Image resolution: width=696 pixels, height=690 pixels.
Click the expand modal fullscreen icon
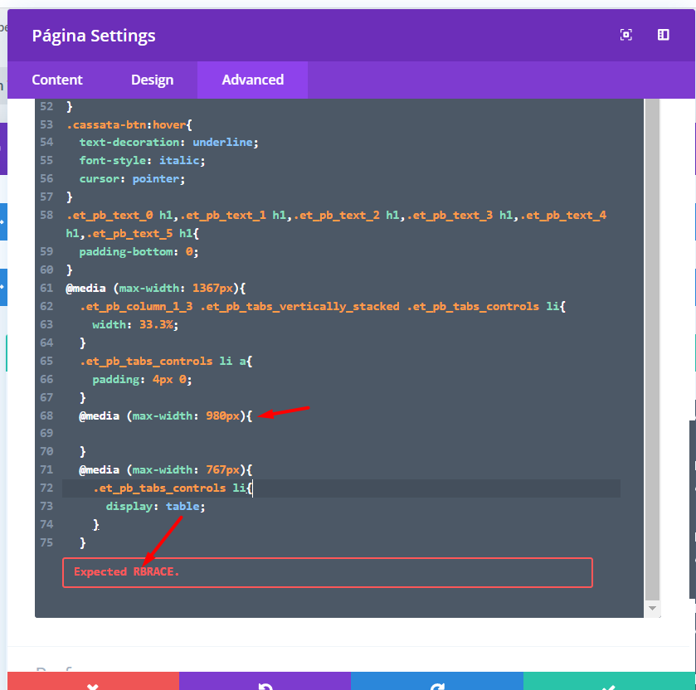click(625, 35)
